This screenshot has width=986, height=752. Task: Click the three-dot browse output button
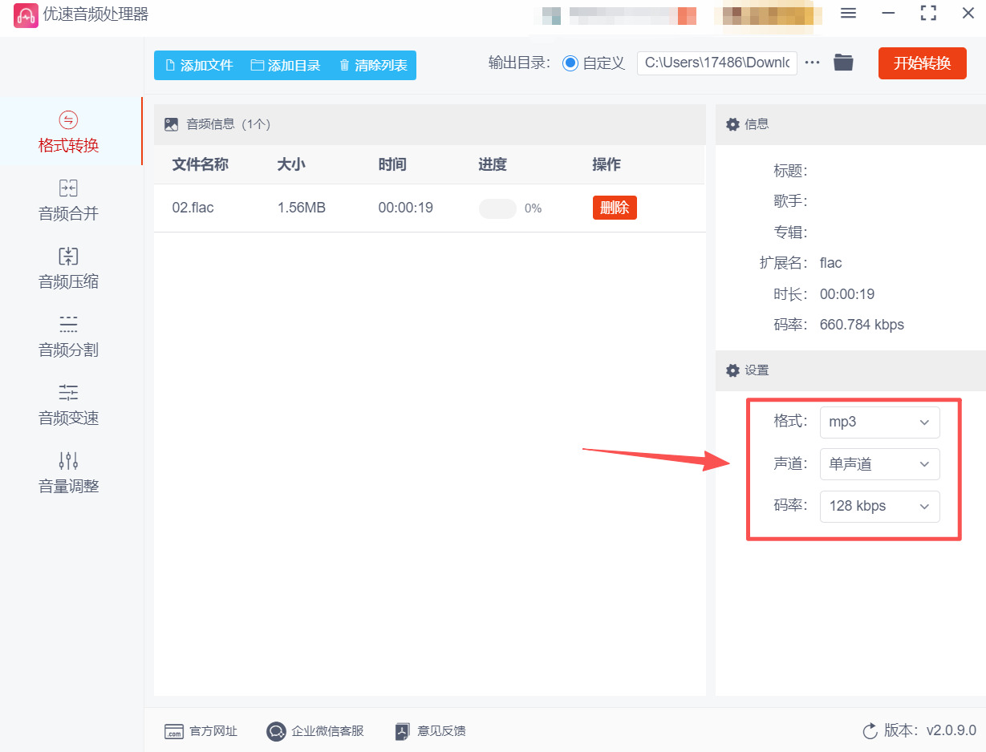point(813,63)
